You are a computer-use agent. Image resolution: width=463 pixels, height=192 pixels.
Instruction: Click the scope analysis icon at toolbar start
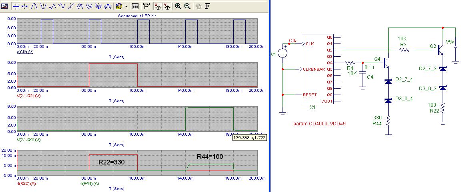coord(4,6)
